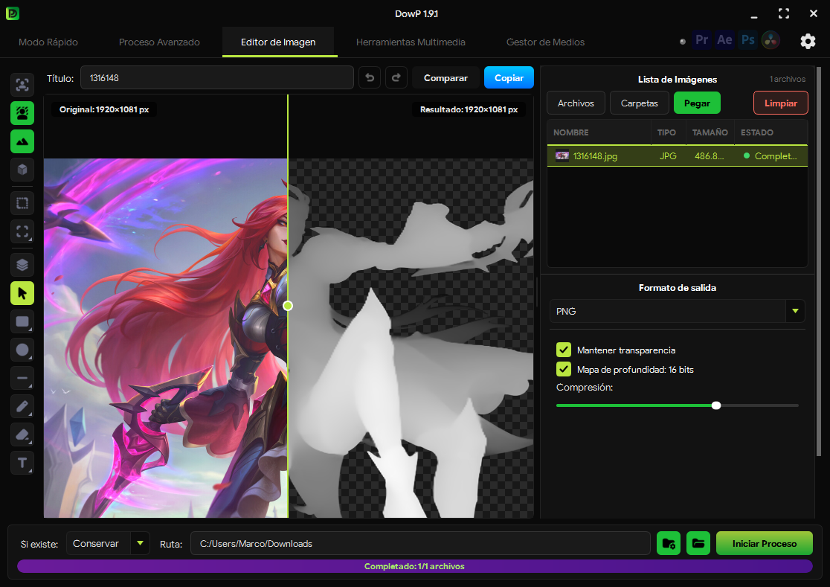
Task: Open the Herramientas Multimedia tab
Action: [411, 42]
